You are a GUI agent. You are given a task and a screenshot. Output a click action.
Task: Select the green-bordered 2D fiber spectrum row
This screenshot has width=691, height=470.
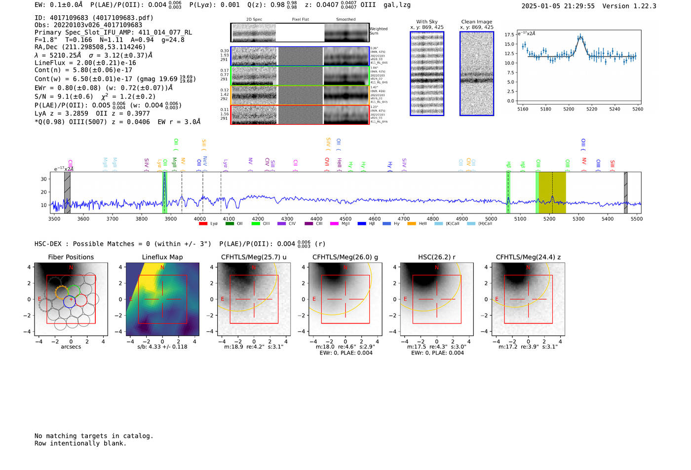300,76
